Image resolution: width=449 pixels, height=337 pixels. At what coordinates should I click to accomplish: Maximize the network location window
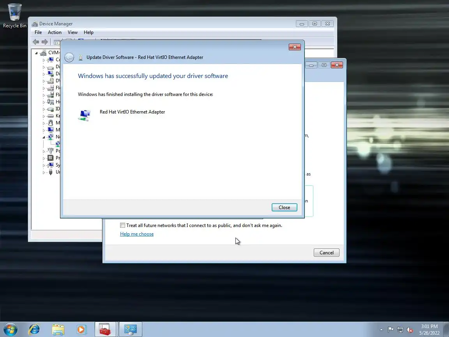(x=324, y=65)
